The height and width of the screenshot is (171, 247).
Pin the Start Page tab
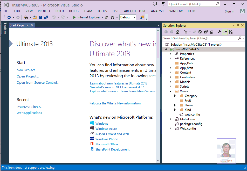tap(28, 25)
